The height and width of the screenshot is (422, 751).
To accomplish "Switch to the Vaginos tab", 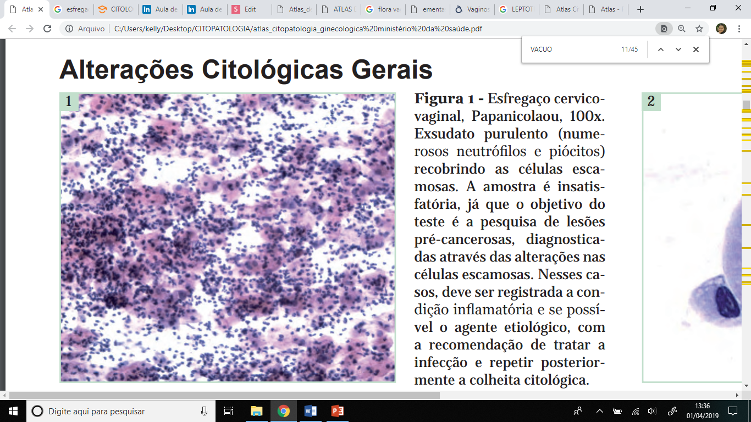I will click(x=472, y=9).
